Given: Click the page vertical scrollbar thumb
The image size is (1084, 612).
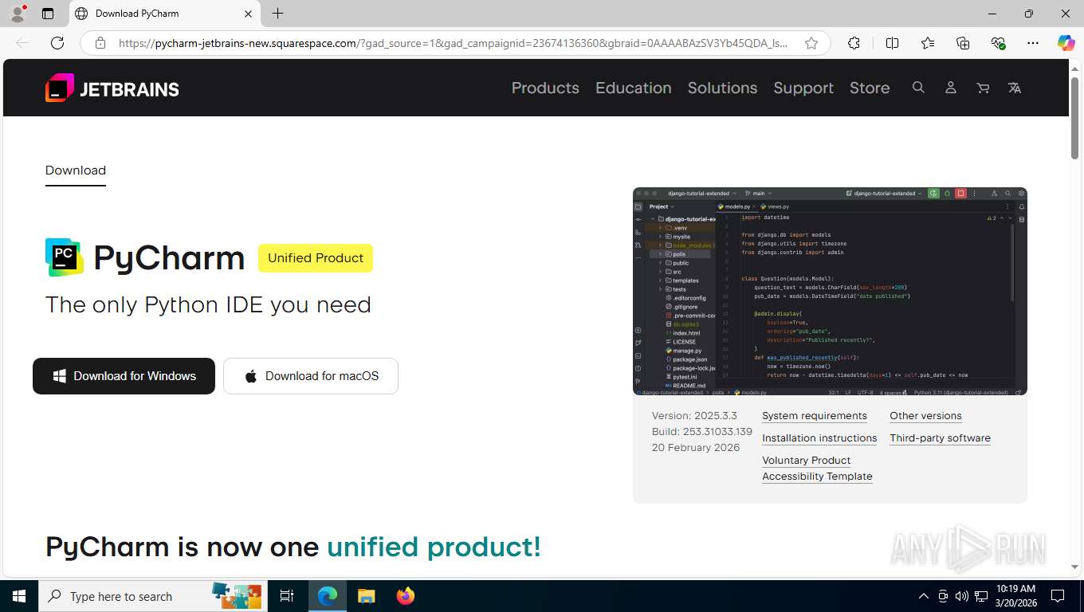Looking at the screenshot, I should 1075,117.
